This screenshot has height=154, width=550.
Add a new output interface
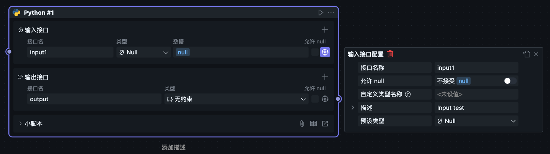tap(325, 77)
